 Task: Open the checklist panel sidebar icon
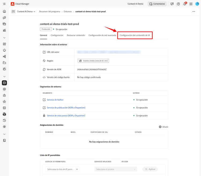pos(4,108)
